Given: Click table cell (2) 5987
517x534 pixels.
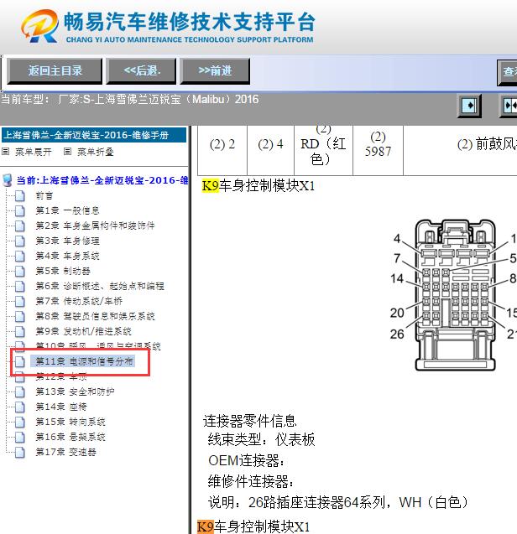Looking at the screenshot, I should [378, 150].
